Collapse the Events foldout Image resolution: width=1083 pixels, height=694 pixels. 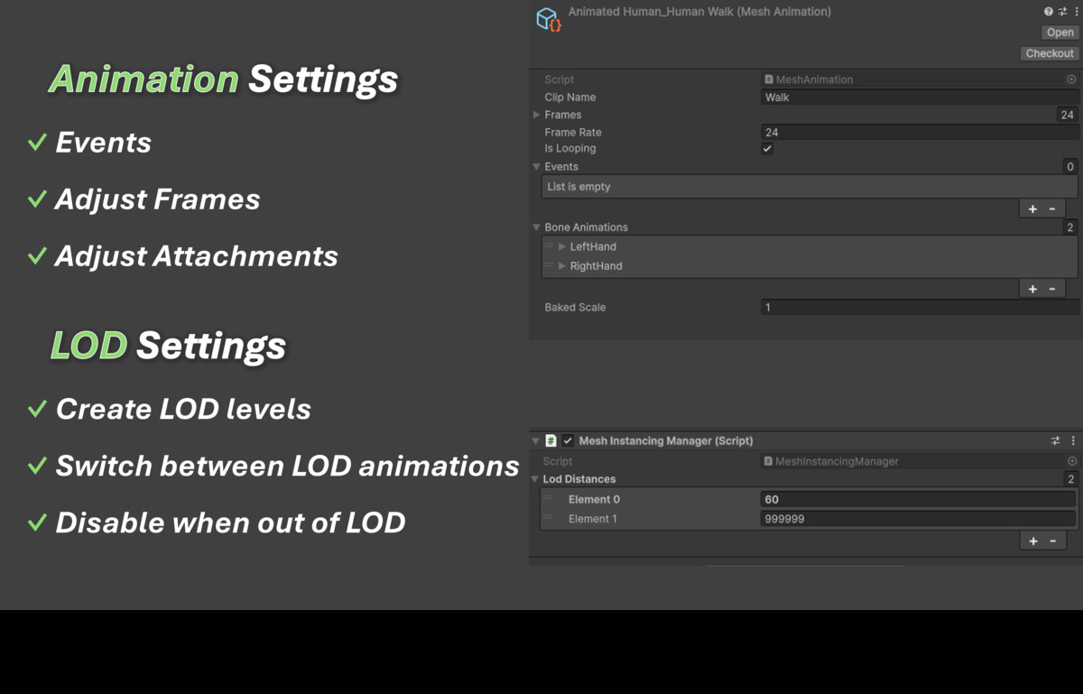pos(534,166)
